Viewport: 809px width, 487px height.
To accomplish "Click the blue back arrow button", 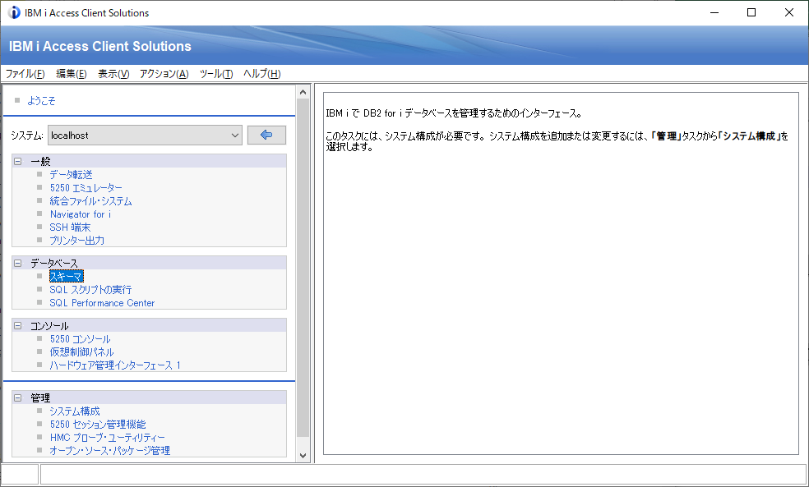I will click(x=266, y=135).
